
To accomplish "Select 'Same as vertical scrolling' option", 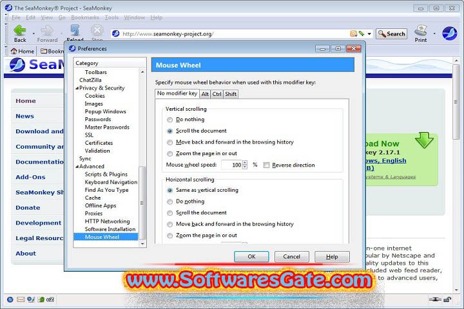I will coord(170,191).
